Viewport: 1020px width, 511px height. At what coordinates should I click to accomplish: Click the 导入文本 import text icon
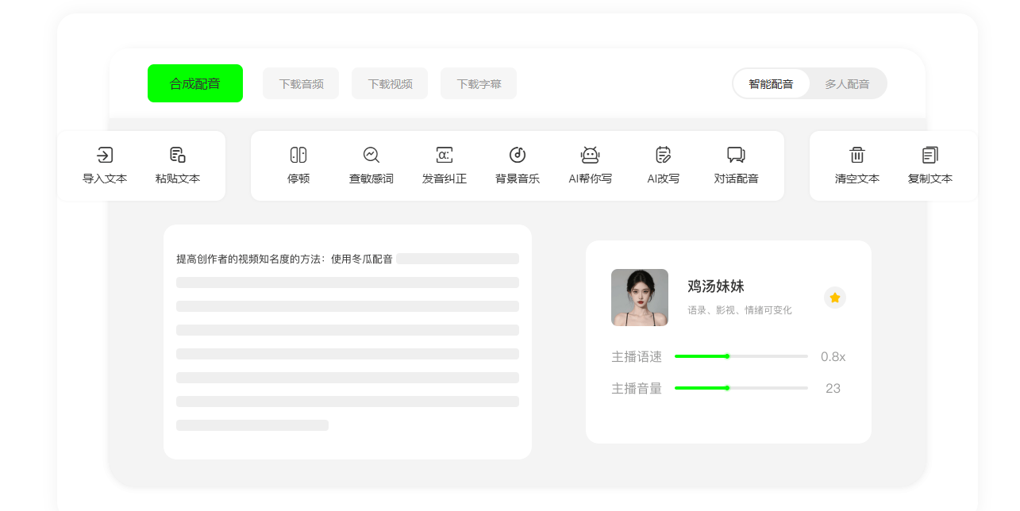[105, 155]
